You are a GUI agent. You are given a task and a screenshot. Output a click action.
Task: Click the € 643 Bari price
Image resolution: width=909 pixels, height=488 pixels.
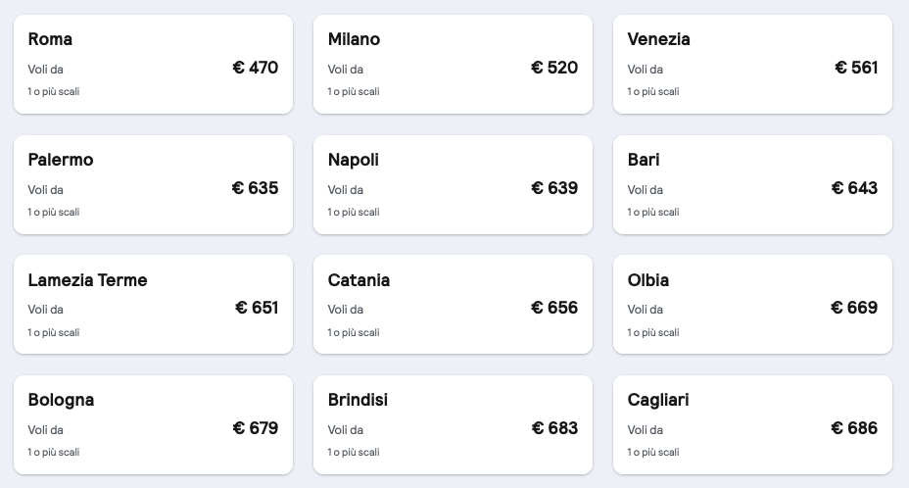(x=854, y=188)
